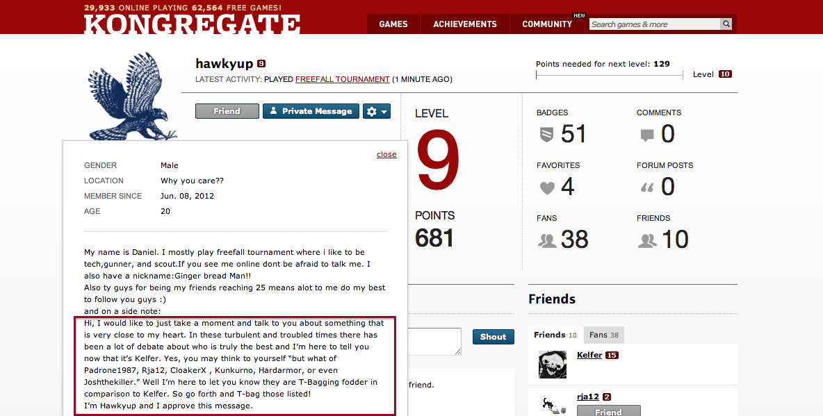The width and height of the screenshot is (823, 416).
Task: Close the profile info popup
Action: [386, 154]
